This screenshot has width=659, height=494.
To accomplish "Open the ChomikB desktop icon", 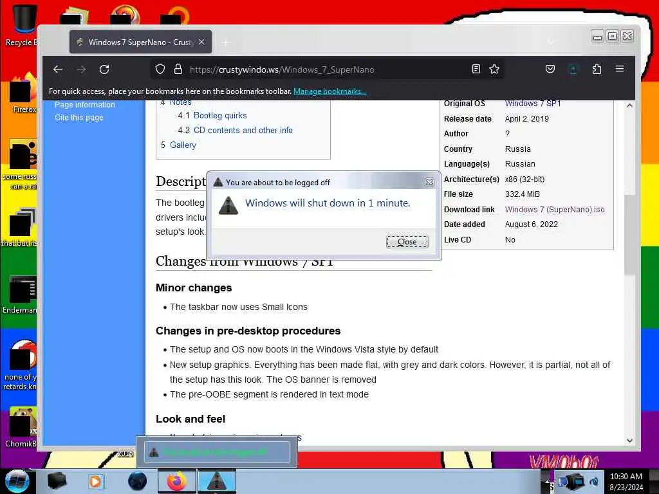I will pos(21,428).
